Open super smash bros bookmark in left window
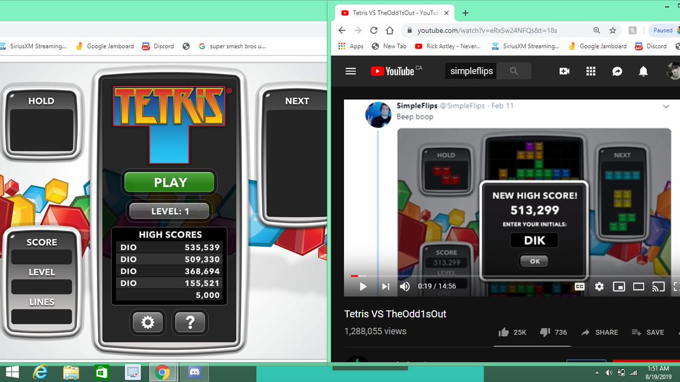Viewport: 680px width, 382px height. [x=232, y=46]
